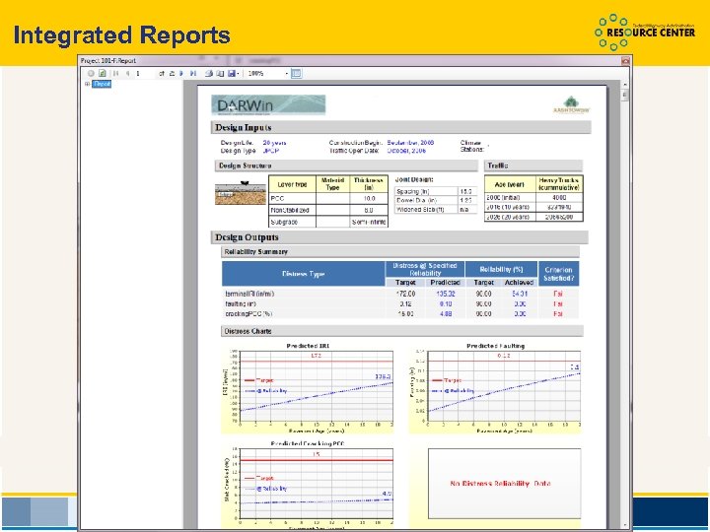
Task: Expand the Report tree node
Action: click(x=87, y=84)
